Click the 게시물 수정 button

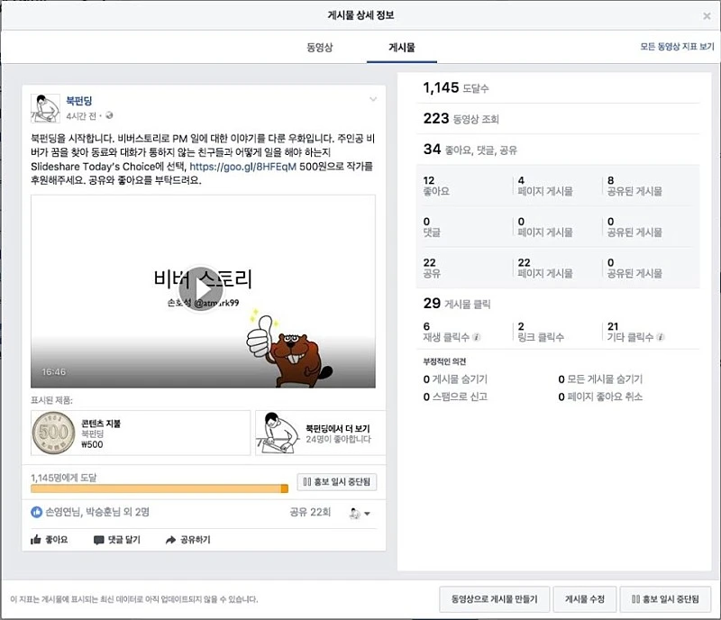584,599
